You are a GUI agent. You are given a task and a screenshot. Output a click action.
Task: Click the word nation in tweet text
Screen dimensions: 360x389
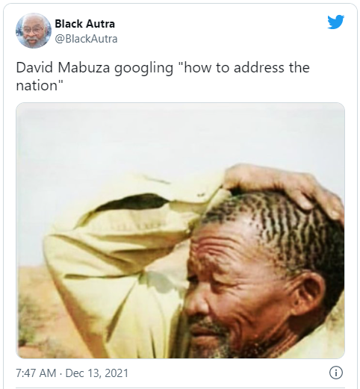37,86
